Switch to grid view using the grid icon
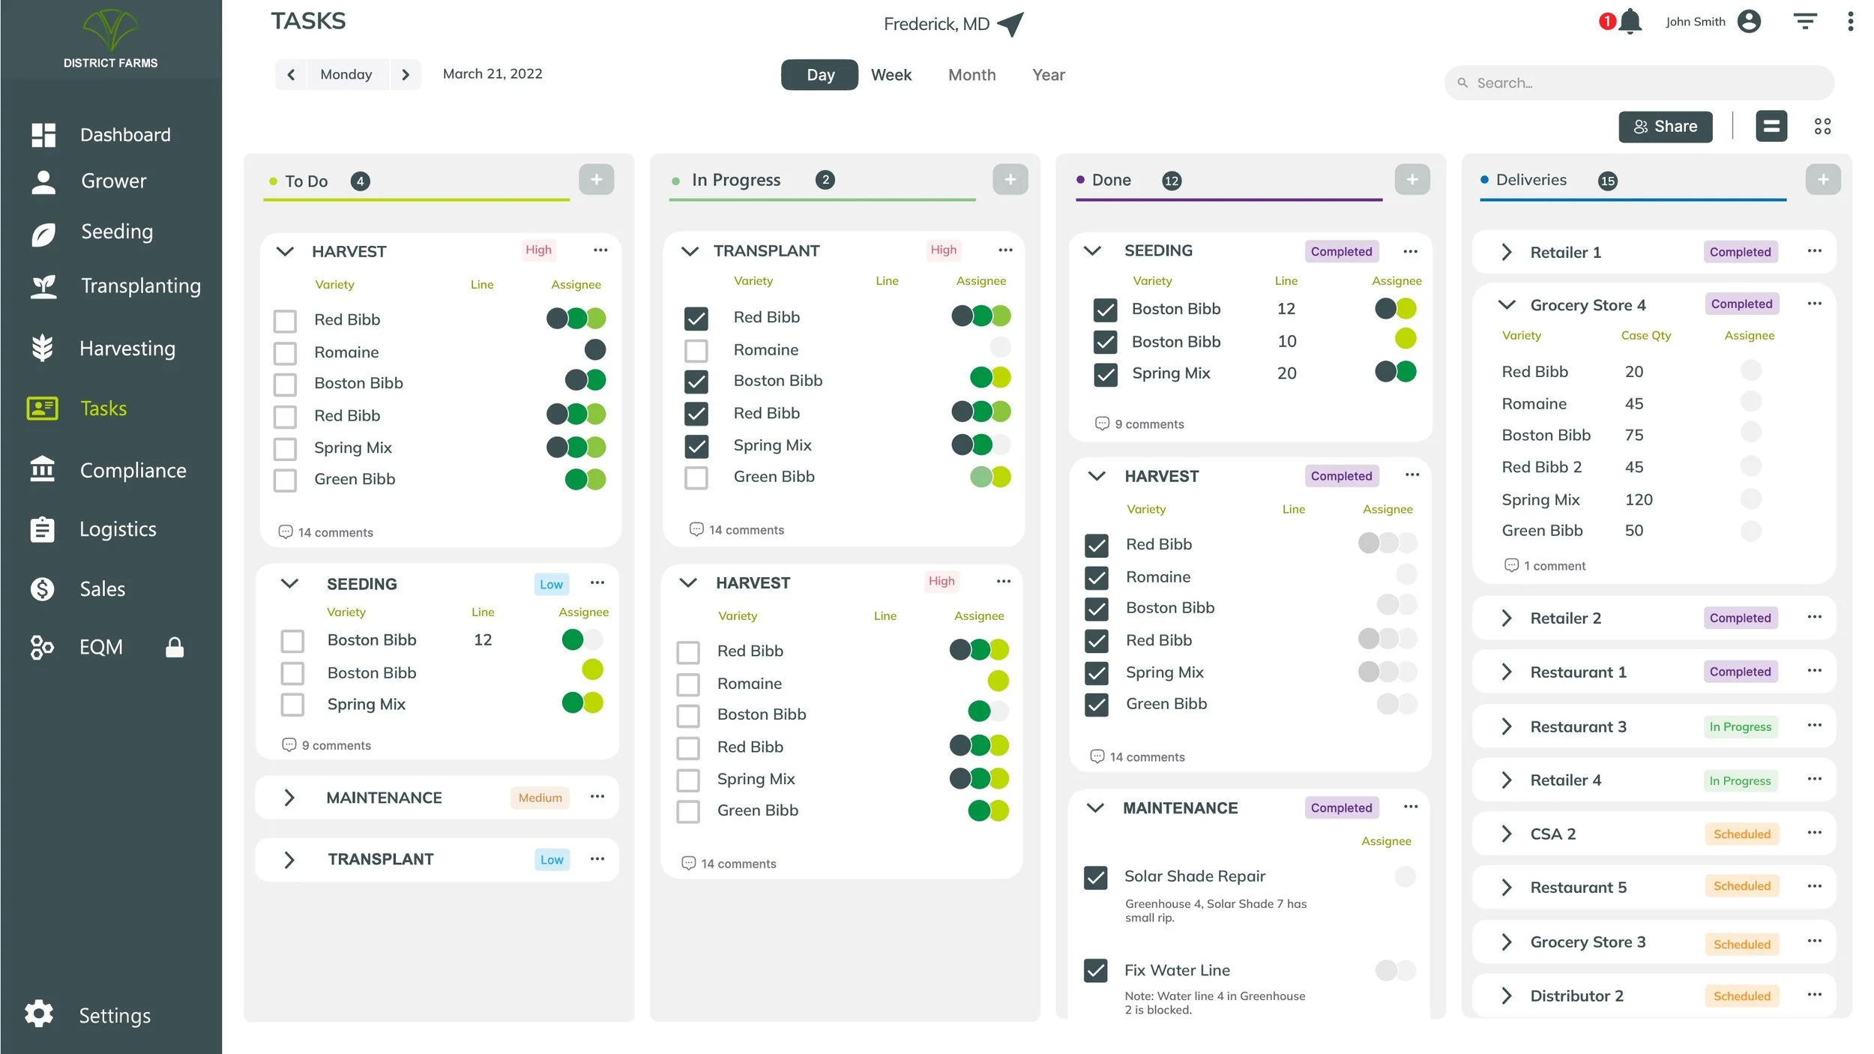Image resolution: width=1874 pixels, height=1054 pixels. (x=1823, y=126)
